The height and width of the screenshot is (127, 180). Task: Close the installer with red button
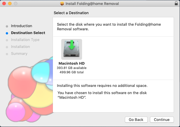click(4, 3)
